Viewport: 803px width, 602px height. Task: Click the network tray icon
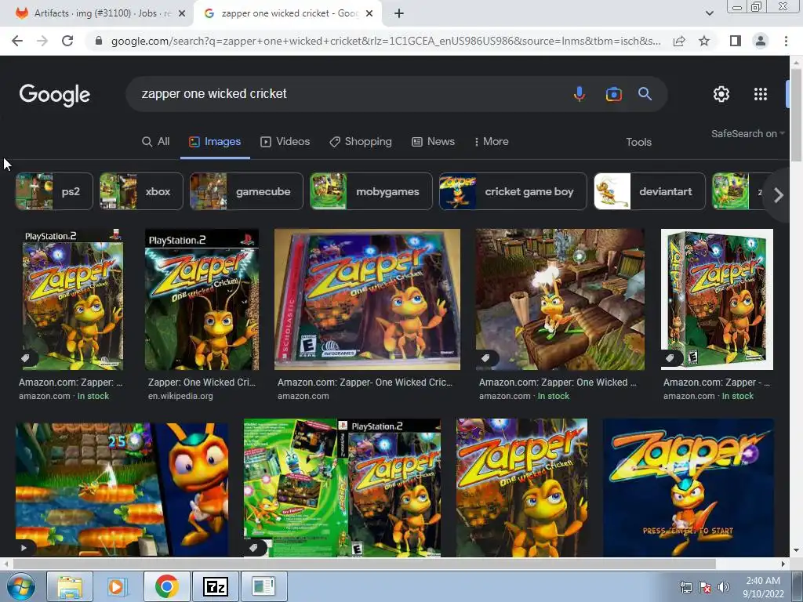(685, 587)
